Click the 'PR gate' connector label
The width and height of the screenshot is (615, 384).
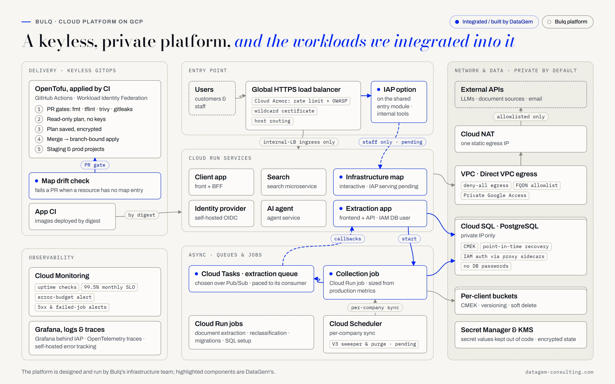95,165
